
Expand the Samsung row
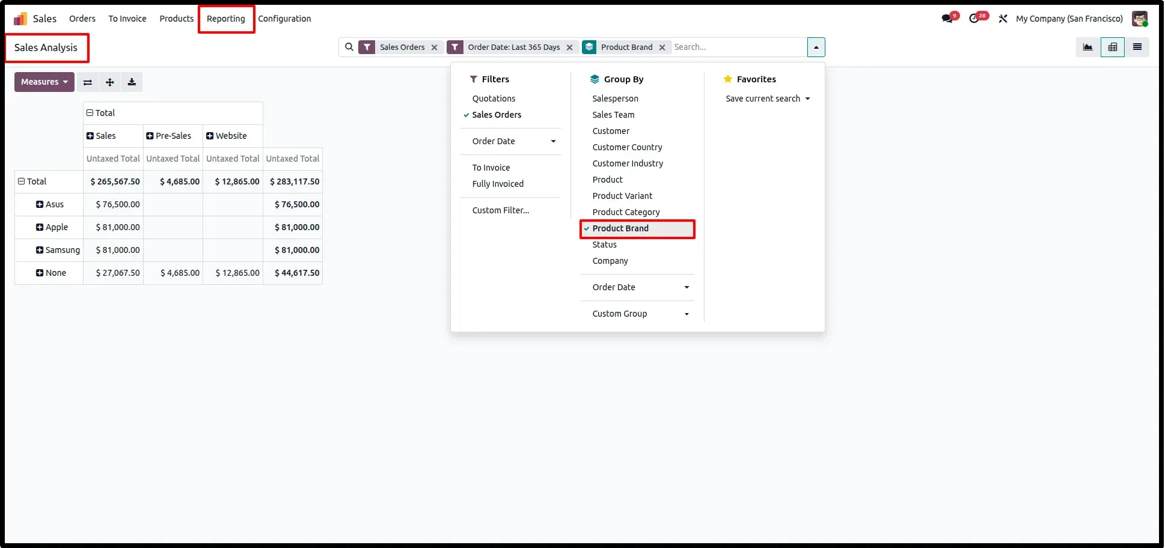pyautogui.click(x=58, y=250)
